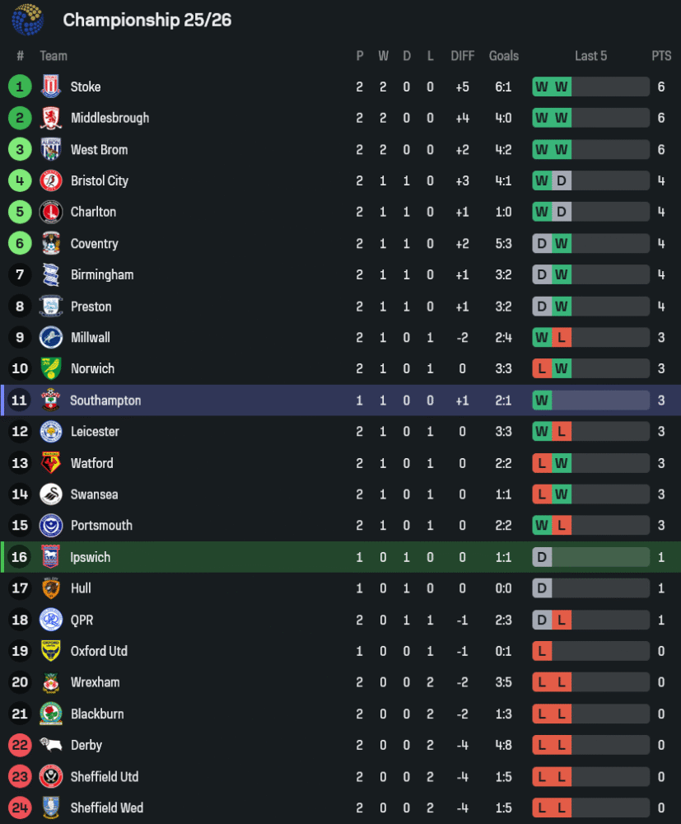Click the Swansea club crest
Screen dimensions: 681x824
pyautogui.click(x=51, y=494)
